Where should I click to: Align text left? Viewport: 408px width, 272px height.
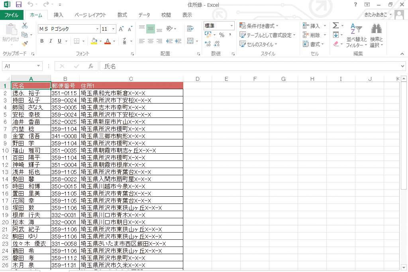(x=142, y=41)
